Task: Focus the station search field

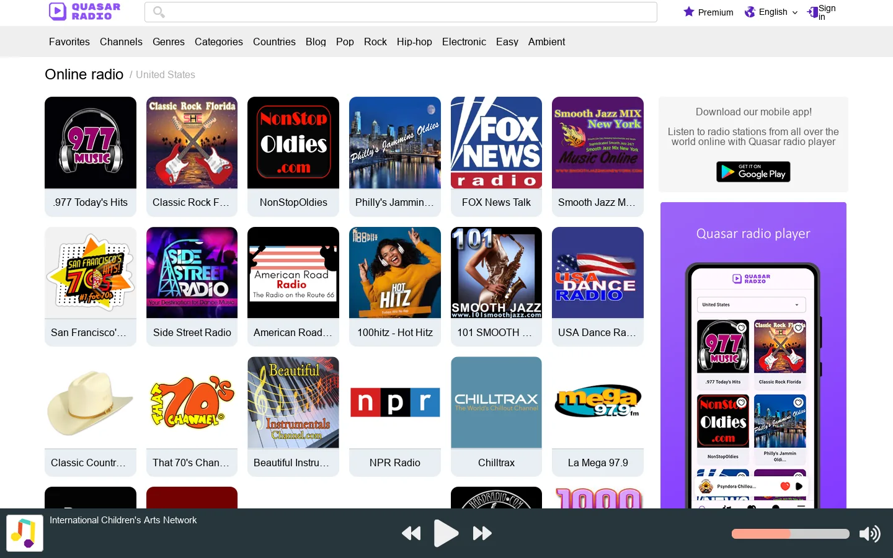Action: (x=401, y=12)
